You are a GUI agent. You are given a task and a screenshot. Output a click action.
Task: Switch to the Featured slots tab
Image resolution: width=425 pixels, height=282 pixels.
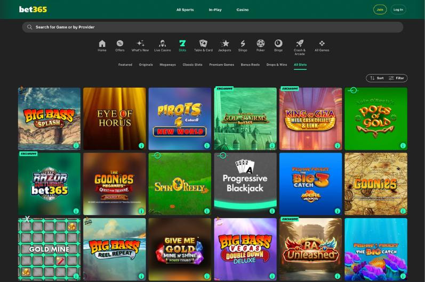[125, 64]
